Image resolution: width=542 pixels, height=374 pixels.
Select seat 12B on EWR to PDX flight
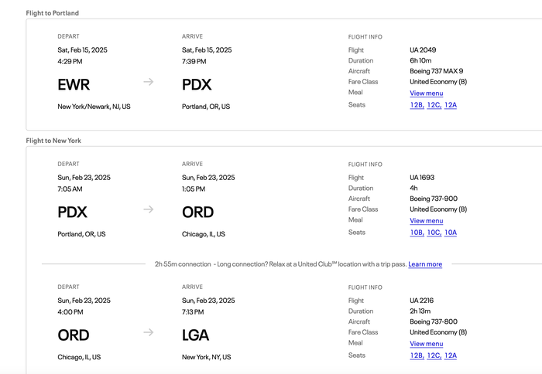417,105
